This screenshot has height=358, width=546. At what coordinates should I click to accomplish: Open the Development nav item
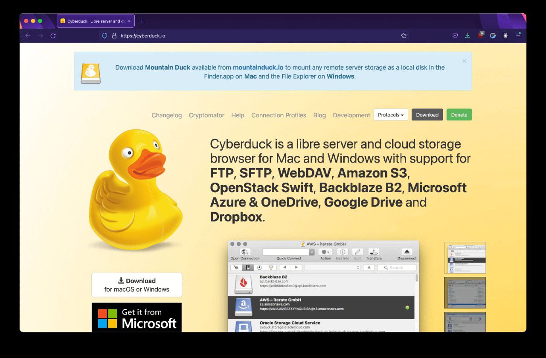[x=351, y=115]
